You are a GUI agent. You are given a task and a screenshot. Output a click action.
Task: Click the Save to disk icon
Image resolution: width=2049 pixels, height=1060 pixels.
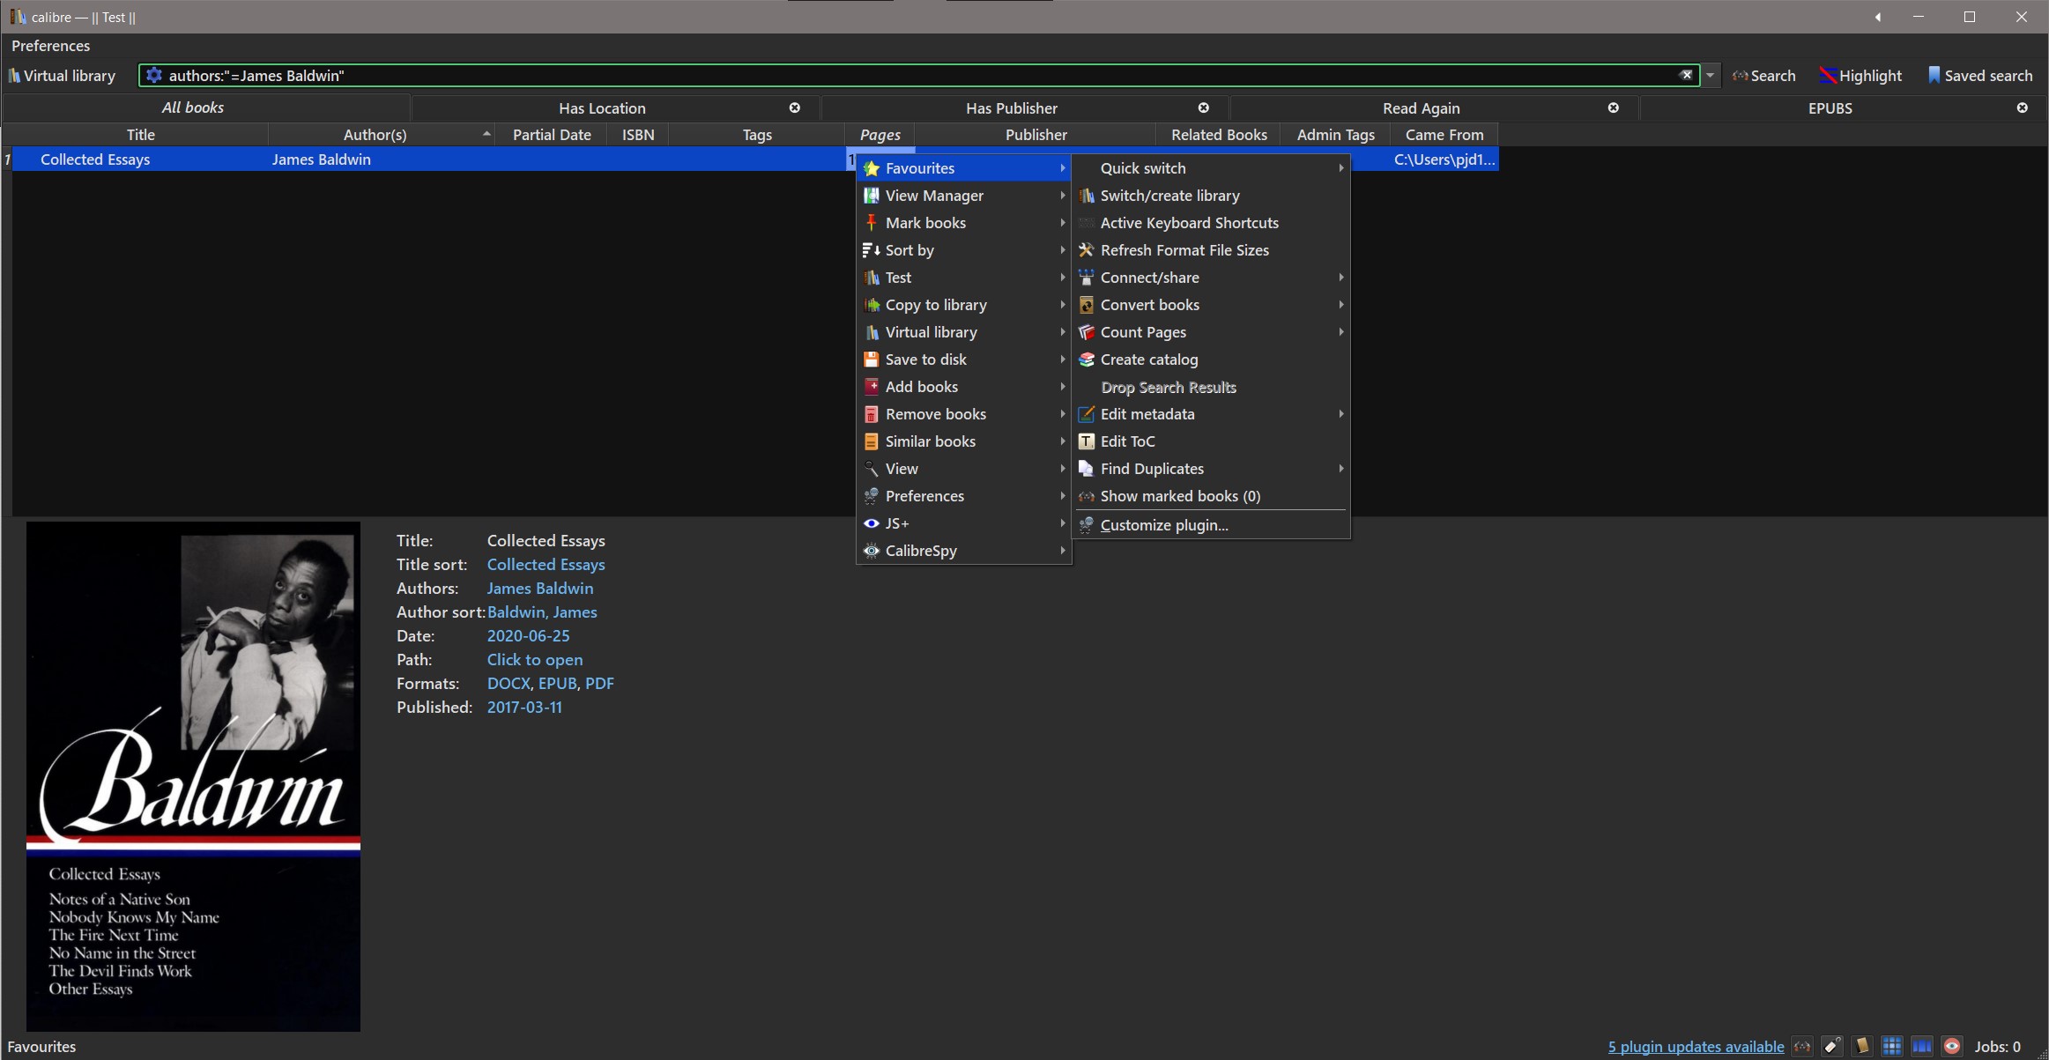click(871, 360)
